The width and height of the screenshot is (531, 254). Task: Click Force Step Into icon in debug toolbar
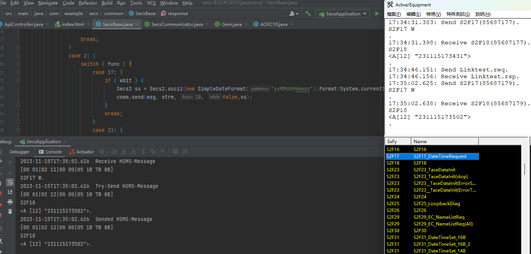pos(134,152)
